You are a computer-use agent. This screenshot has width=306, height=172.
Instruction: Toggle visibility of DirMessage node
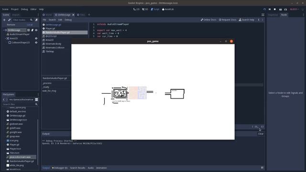(x=36, y=30)
